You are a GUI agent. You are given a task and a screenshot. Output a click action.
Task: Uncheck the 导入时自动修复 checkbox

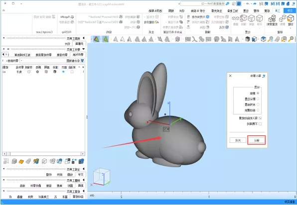point(260,118)
